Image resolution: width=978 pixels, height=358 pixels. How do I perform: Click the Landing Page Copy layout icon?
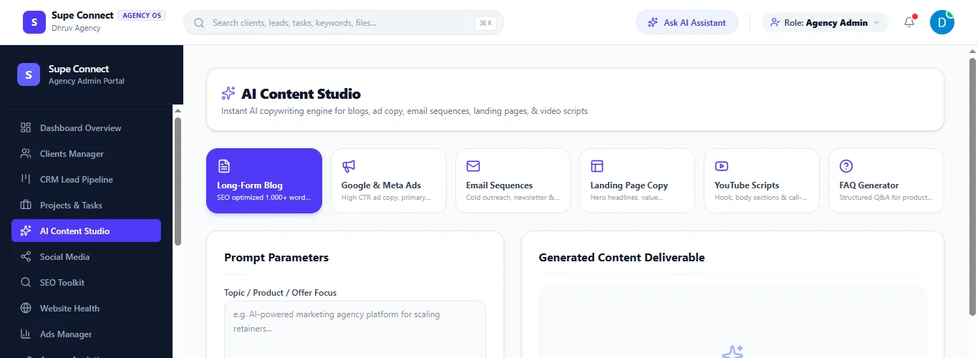[597, 166]
